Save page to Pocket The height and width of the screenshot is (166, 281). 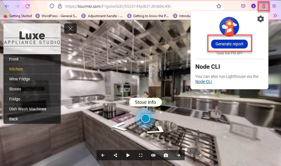[243, 6]
